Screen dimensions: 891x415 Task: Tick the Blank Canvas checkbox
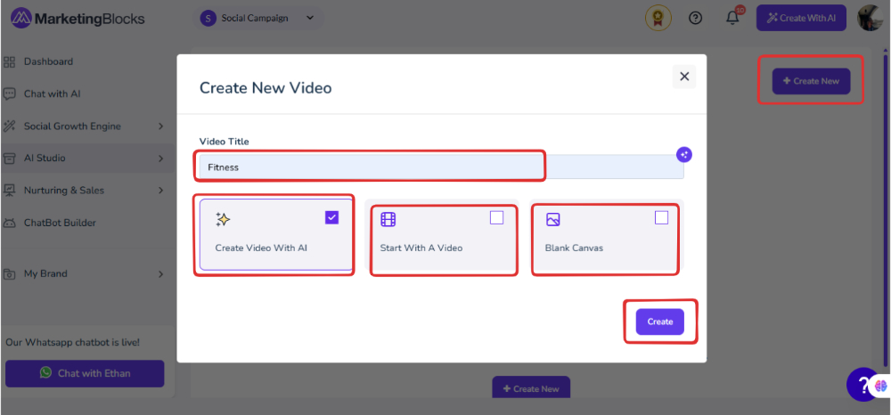point(661,217)
